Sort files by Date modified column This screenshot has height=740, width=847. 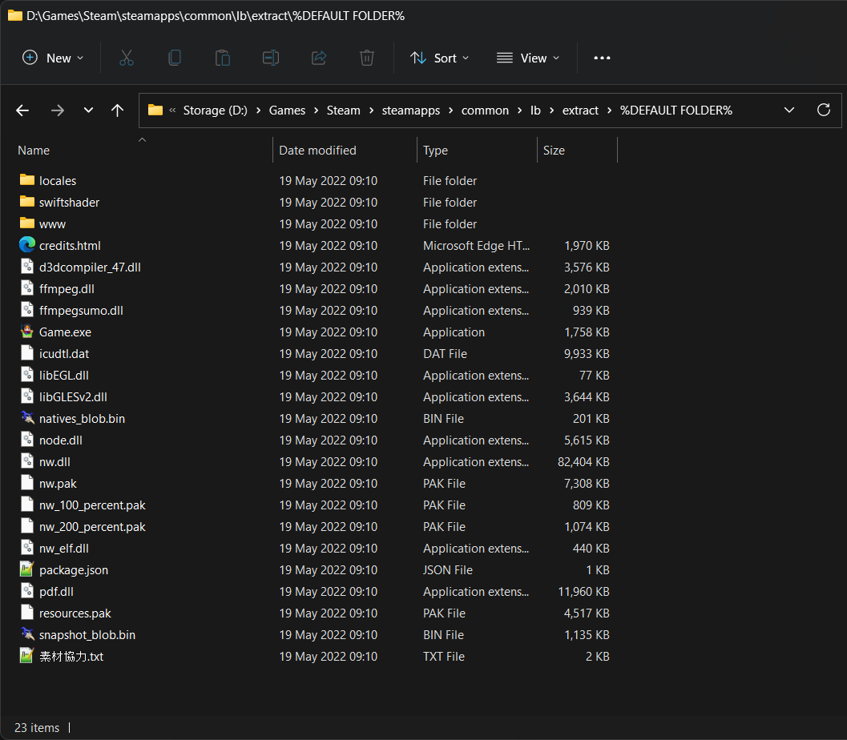pyautogui.click(x=318, y=151)
